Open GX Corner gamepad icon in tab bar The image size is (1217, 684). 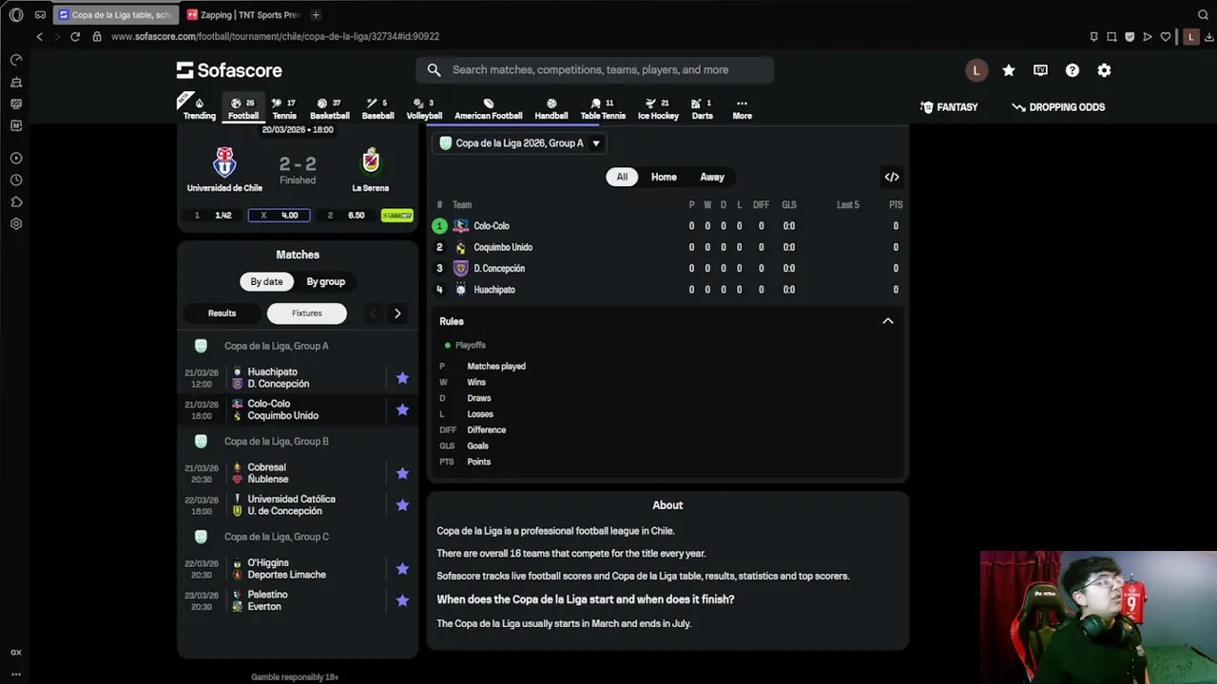pos(40,14)
